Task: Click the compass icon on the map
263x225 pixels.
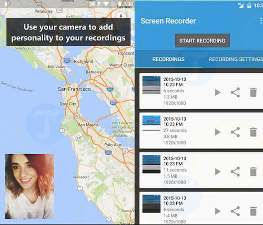Action: (121, 15)
